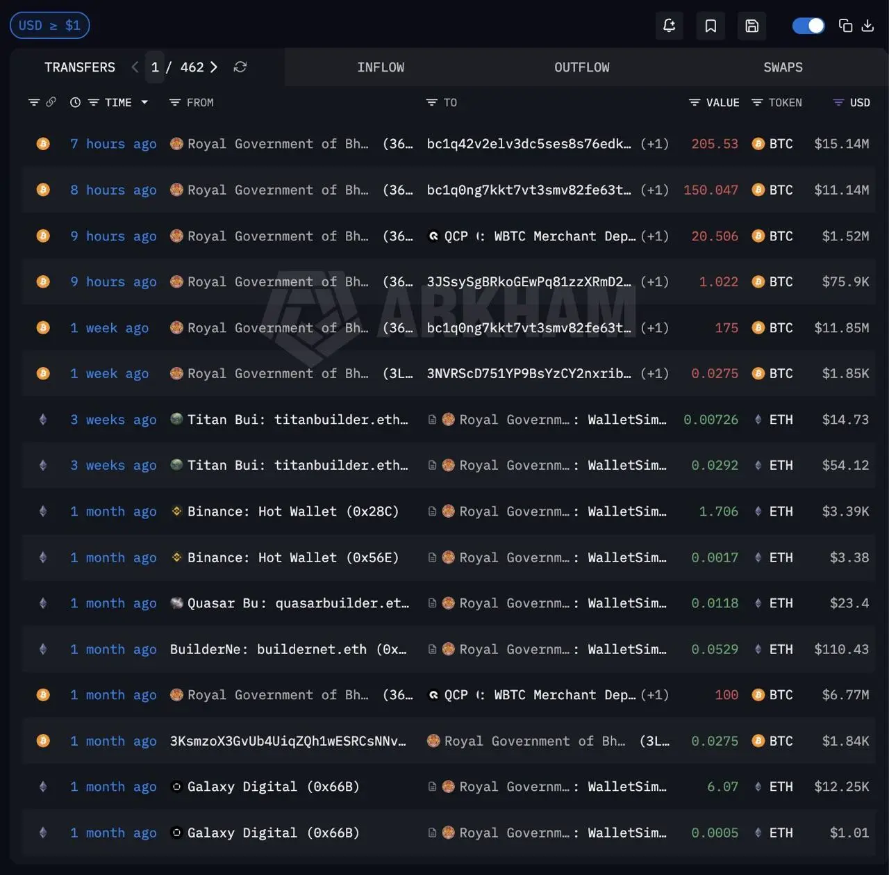Select the TRANSFERS tab
Viewport: 889px width, 875px height.
click(80, 67)
